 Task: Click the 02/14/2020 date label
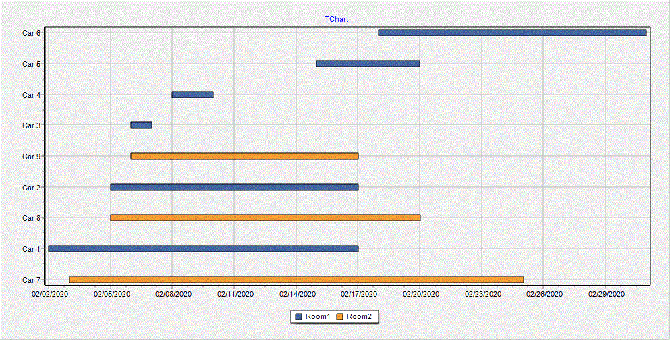click(298, 294)
